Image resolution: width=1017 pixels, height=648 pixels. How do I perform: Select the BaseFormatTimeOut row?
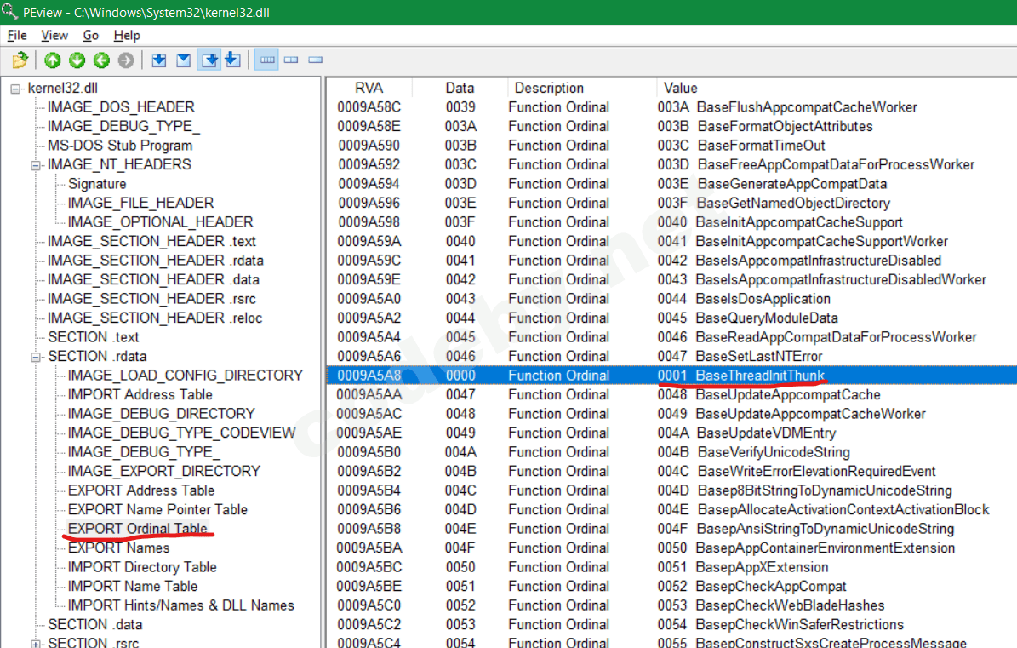(671, 146)
